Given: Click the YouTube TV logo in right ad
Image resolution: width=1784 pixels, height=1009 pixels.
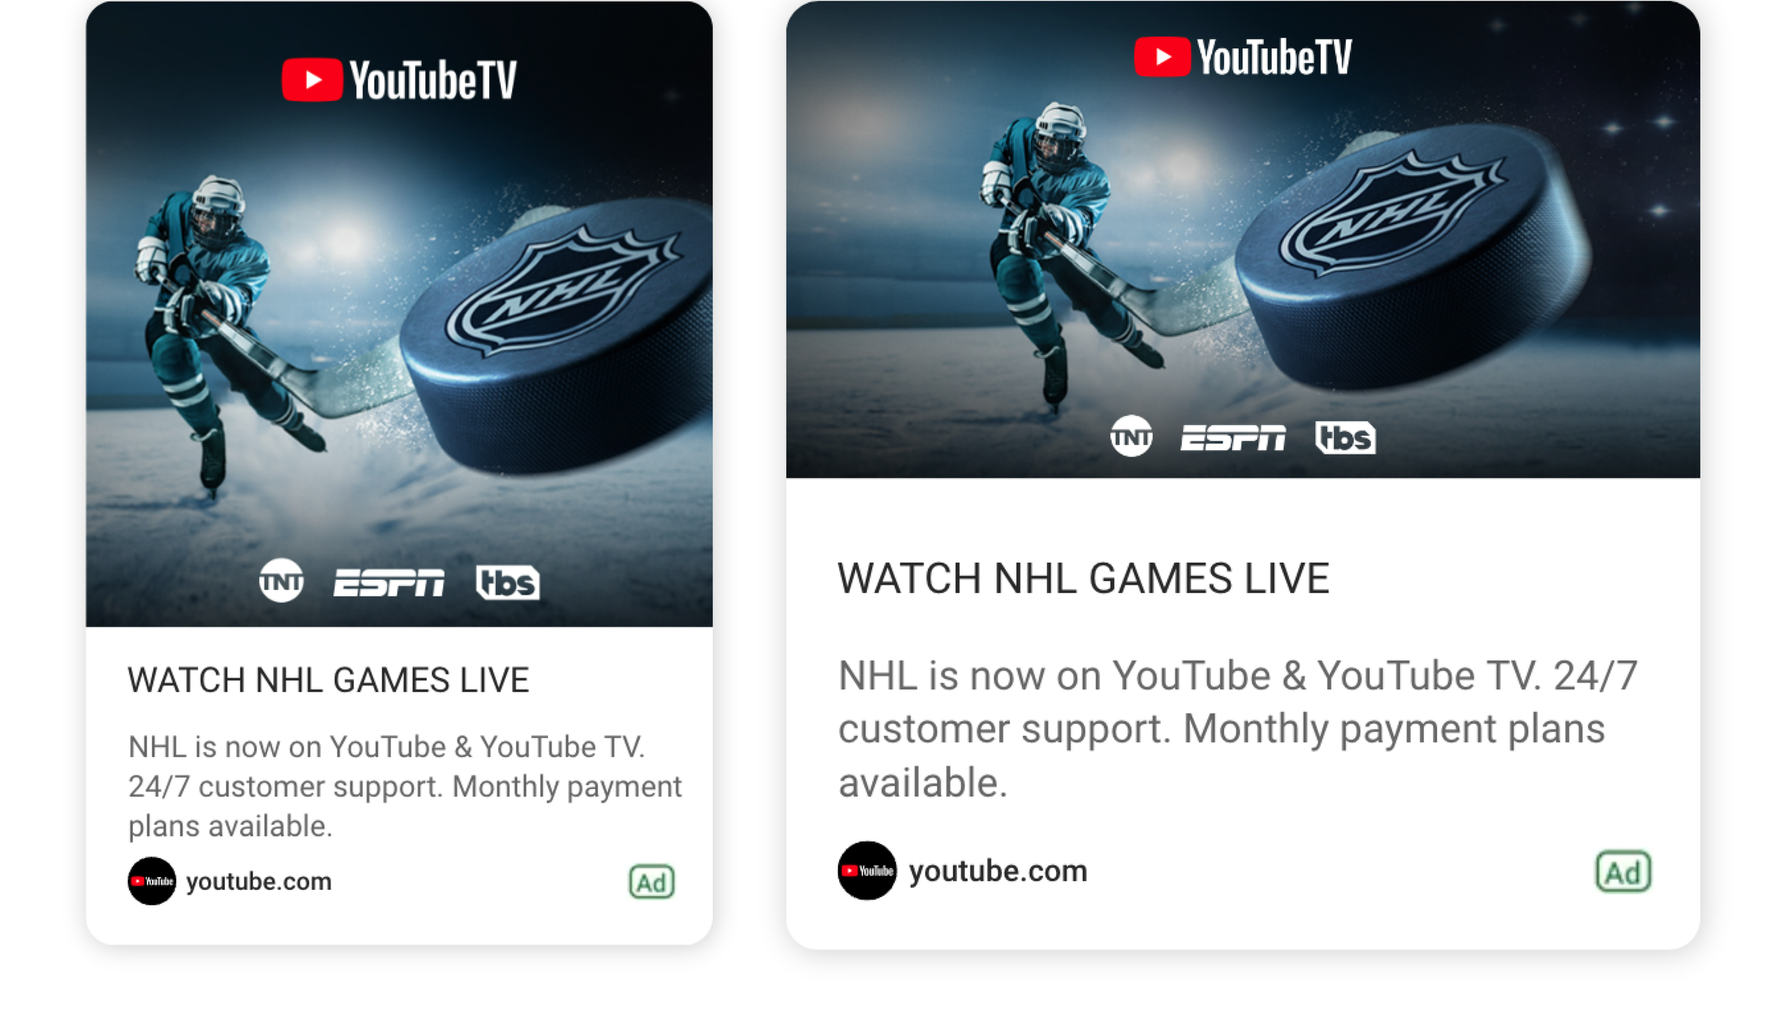Looking at the screenshot, I should coord(1242,56).
